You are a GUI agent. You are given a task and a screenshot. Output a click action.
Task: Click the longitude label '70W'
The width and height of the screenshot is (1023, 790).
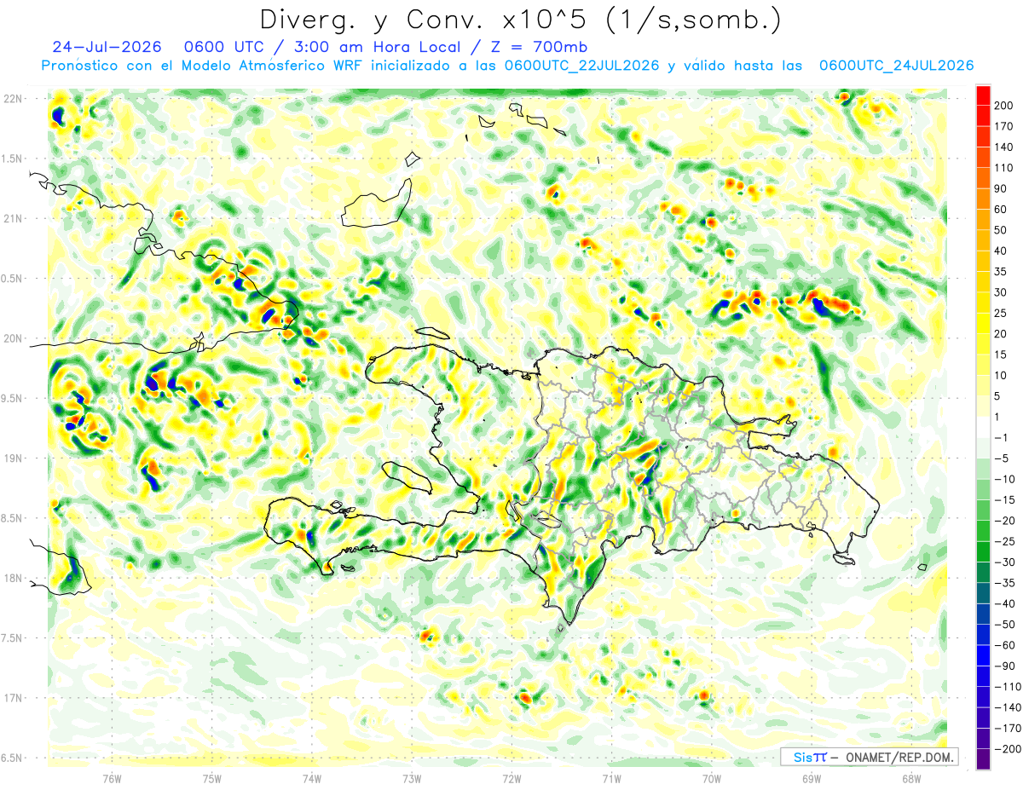coord(712,778)
